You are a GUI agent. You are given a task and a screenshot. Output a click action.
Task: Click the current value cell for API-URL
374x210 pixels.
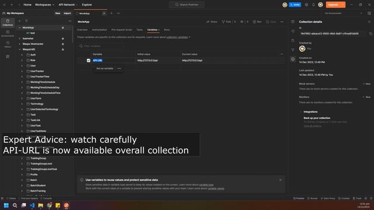pyautogui.click(x=233, y=61)
